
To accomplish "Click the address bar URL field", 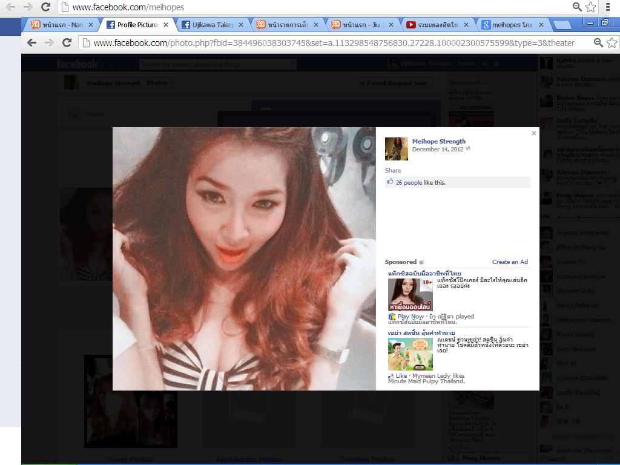I will (333, 43).
